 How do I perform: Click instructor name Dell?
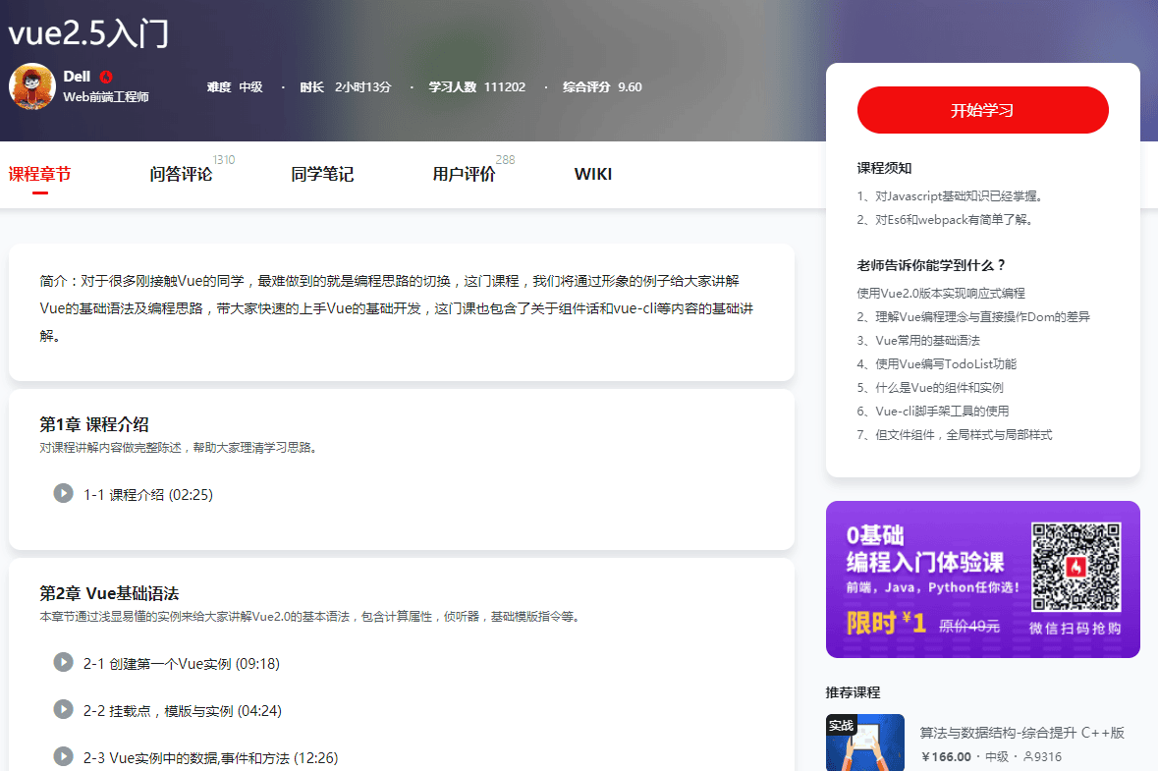pos(77,77)
